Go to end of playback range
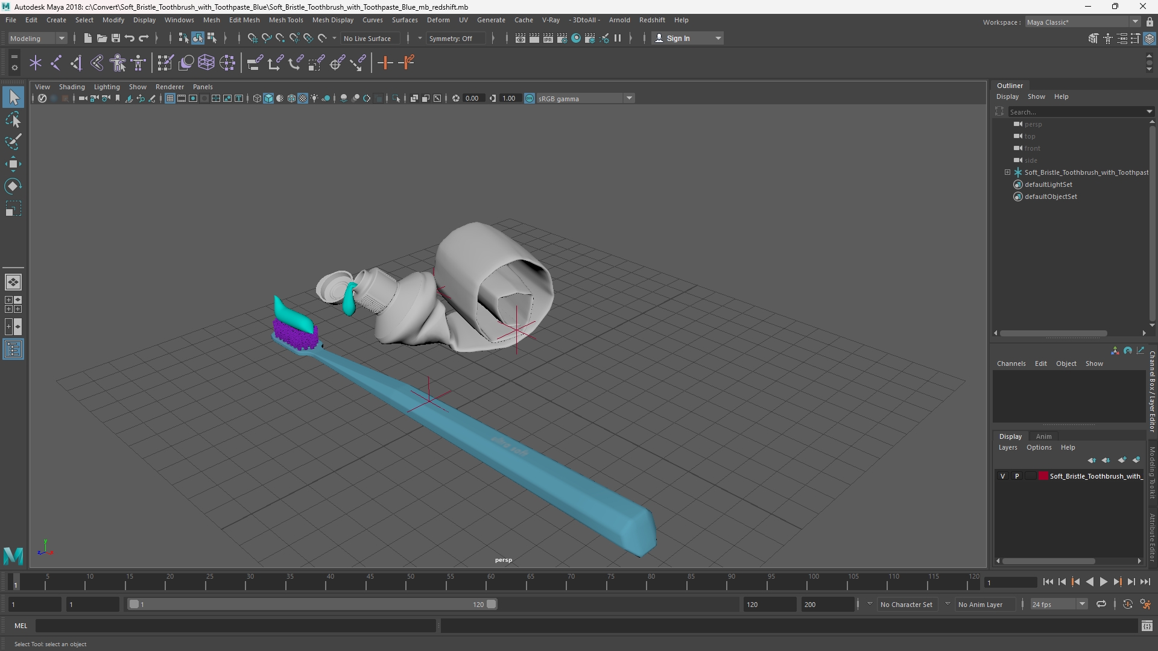 point(1145,582)
